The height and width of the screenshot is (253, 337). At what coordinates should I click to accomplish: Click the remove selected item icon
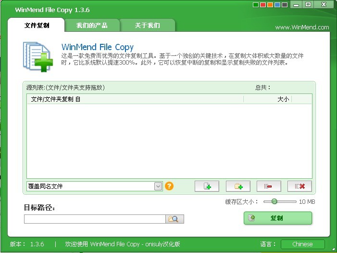[268, 186]
